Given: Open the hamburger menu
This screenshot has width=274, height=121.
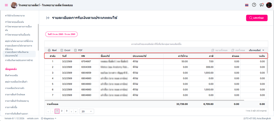Looking at the screenshot, I should point(6,5).
